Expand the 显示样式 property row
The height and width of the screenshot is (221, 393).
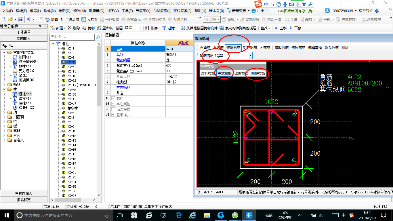[113, 115]
